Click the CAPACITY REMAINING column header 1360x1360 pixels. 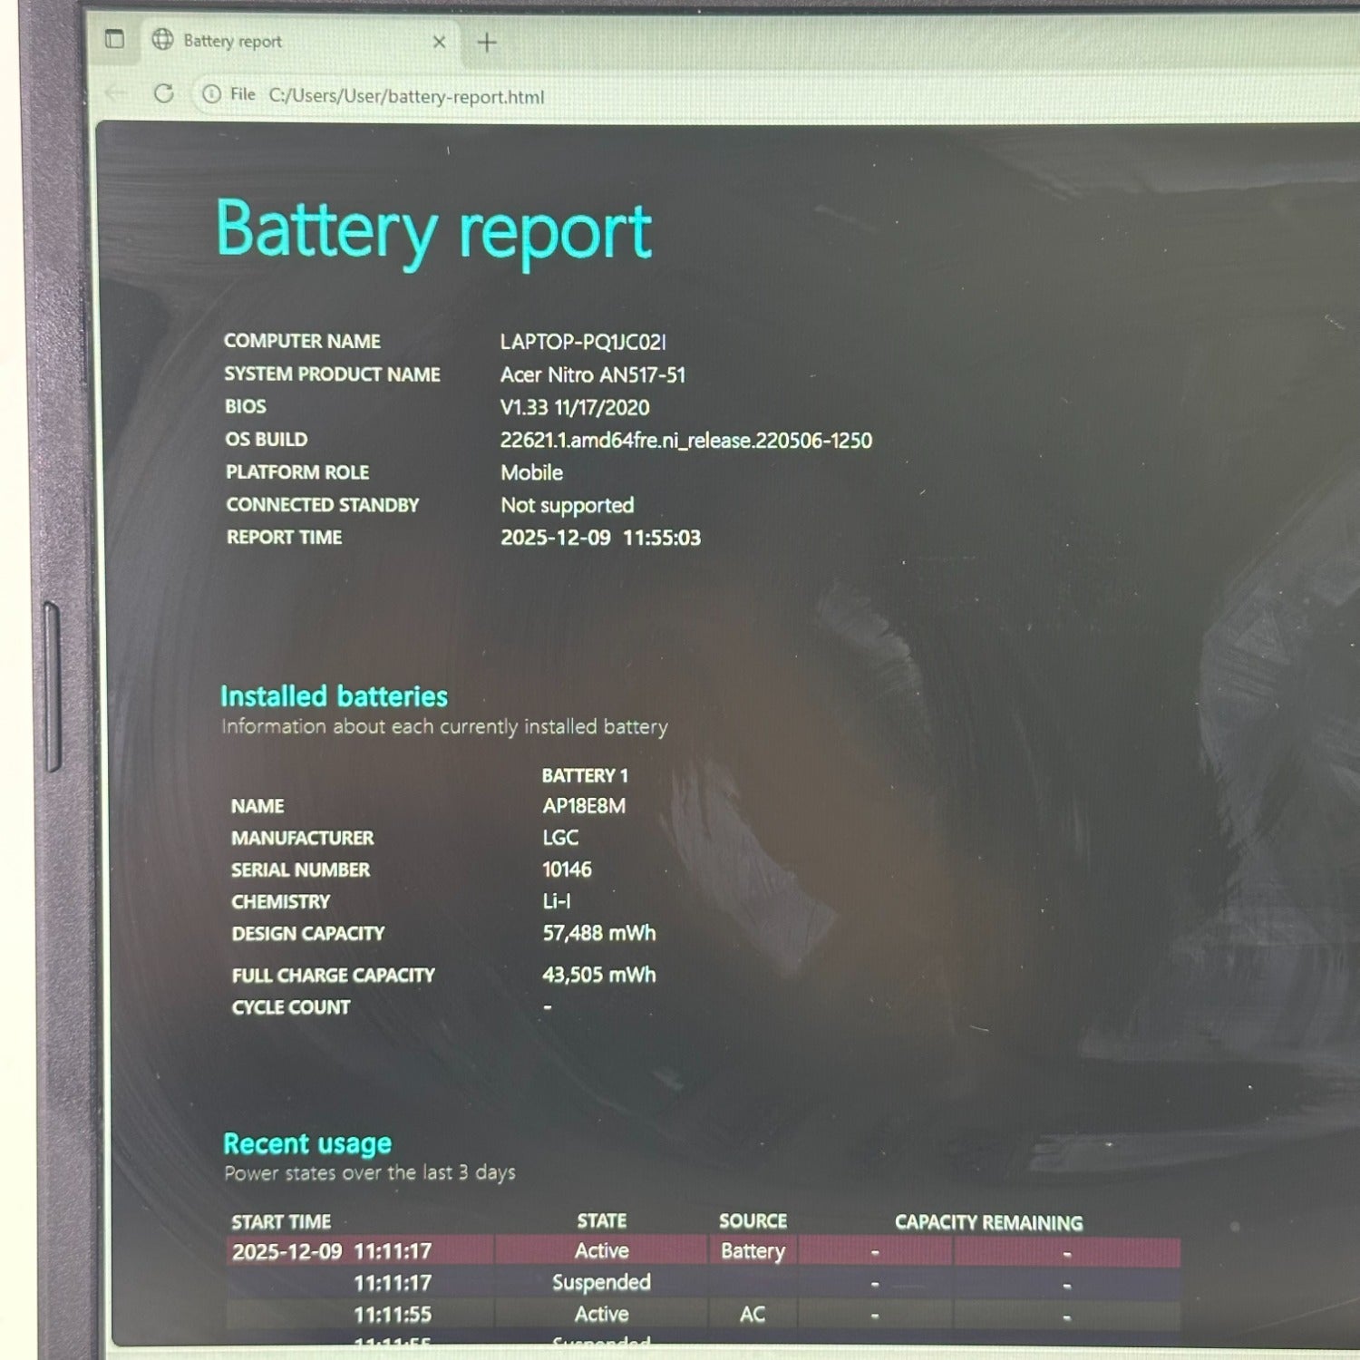tap(988, 1222)
